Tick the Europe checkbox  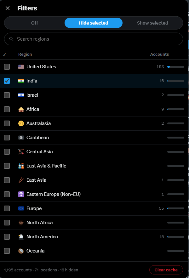coord(7,208)
